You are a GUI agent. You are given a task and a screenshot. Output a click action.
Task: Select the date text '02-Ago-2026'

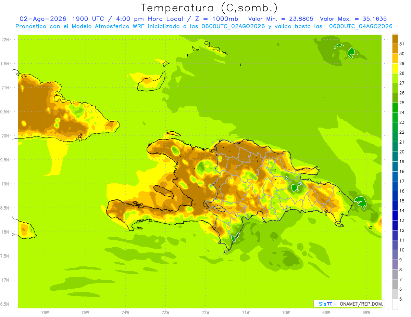click(42, 19)
